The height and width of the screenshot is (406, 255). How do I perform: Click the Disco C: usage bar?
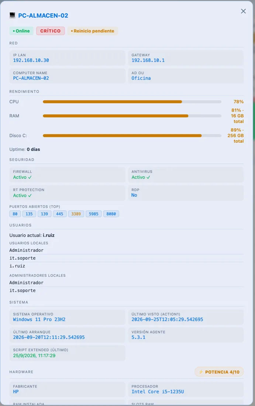(x=132, y=136)
